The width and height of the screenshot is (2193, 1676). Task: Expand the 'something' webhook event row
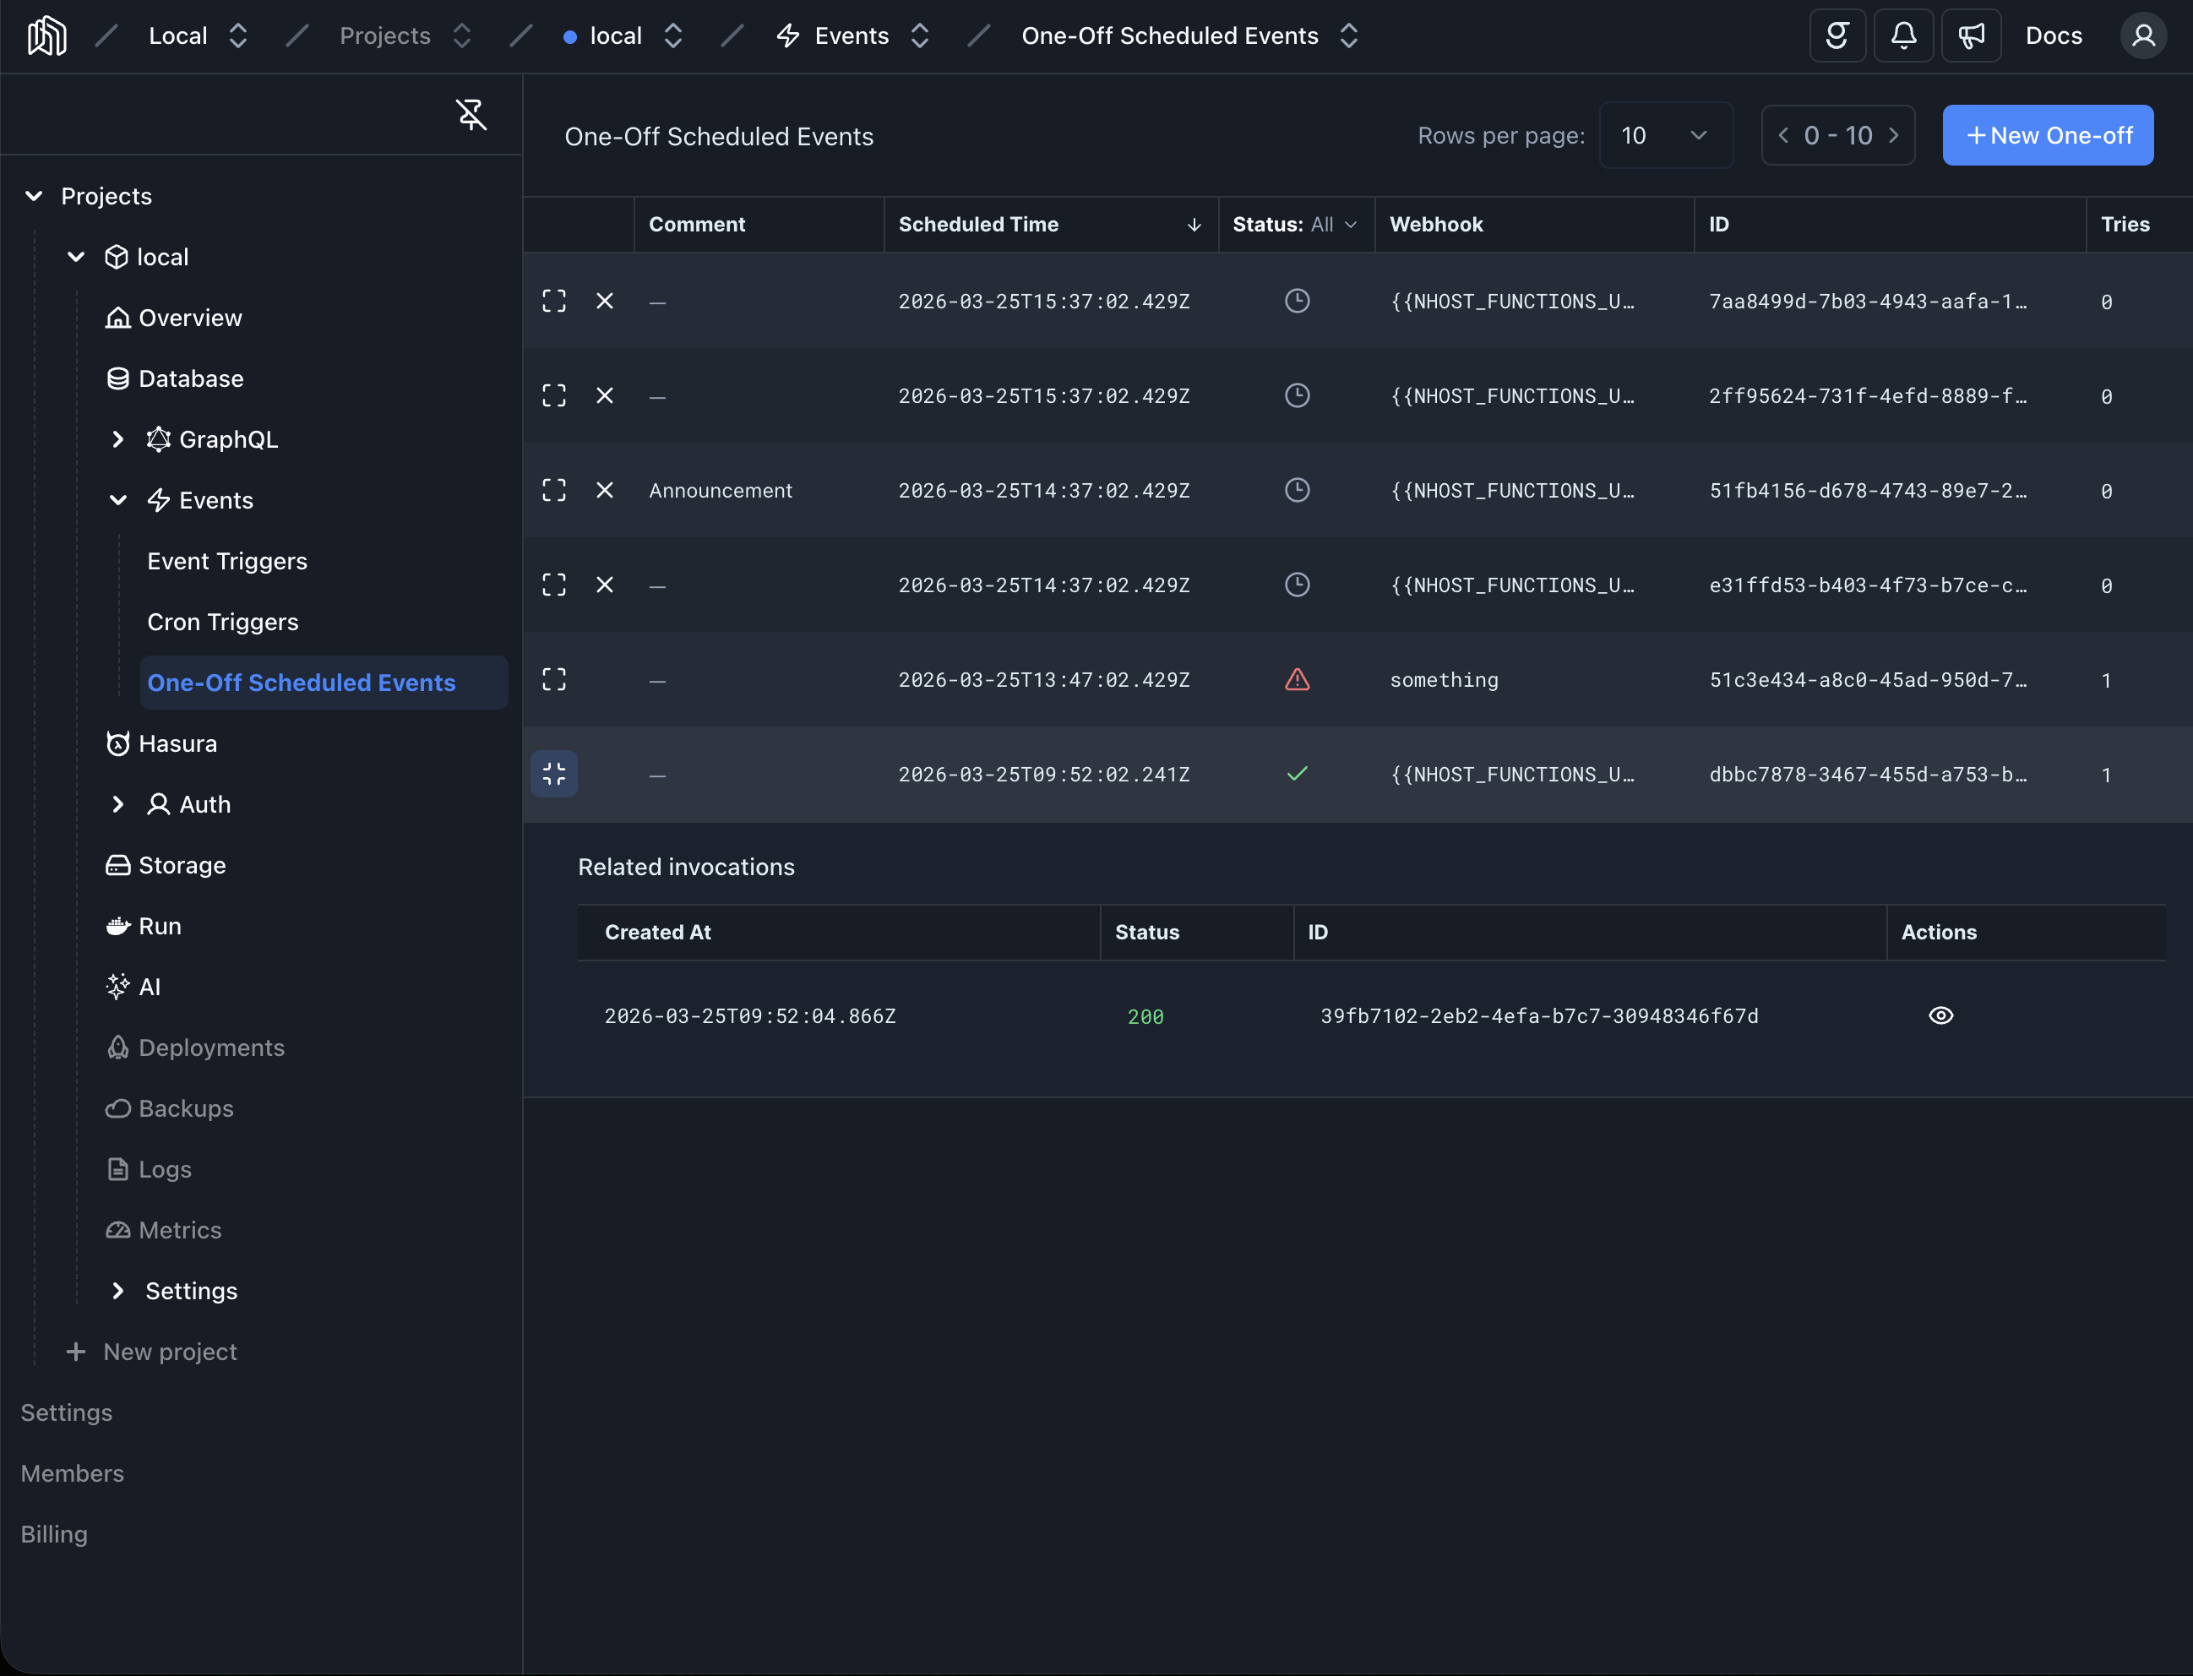[x=553, y=679]
